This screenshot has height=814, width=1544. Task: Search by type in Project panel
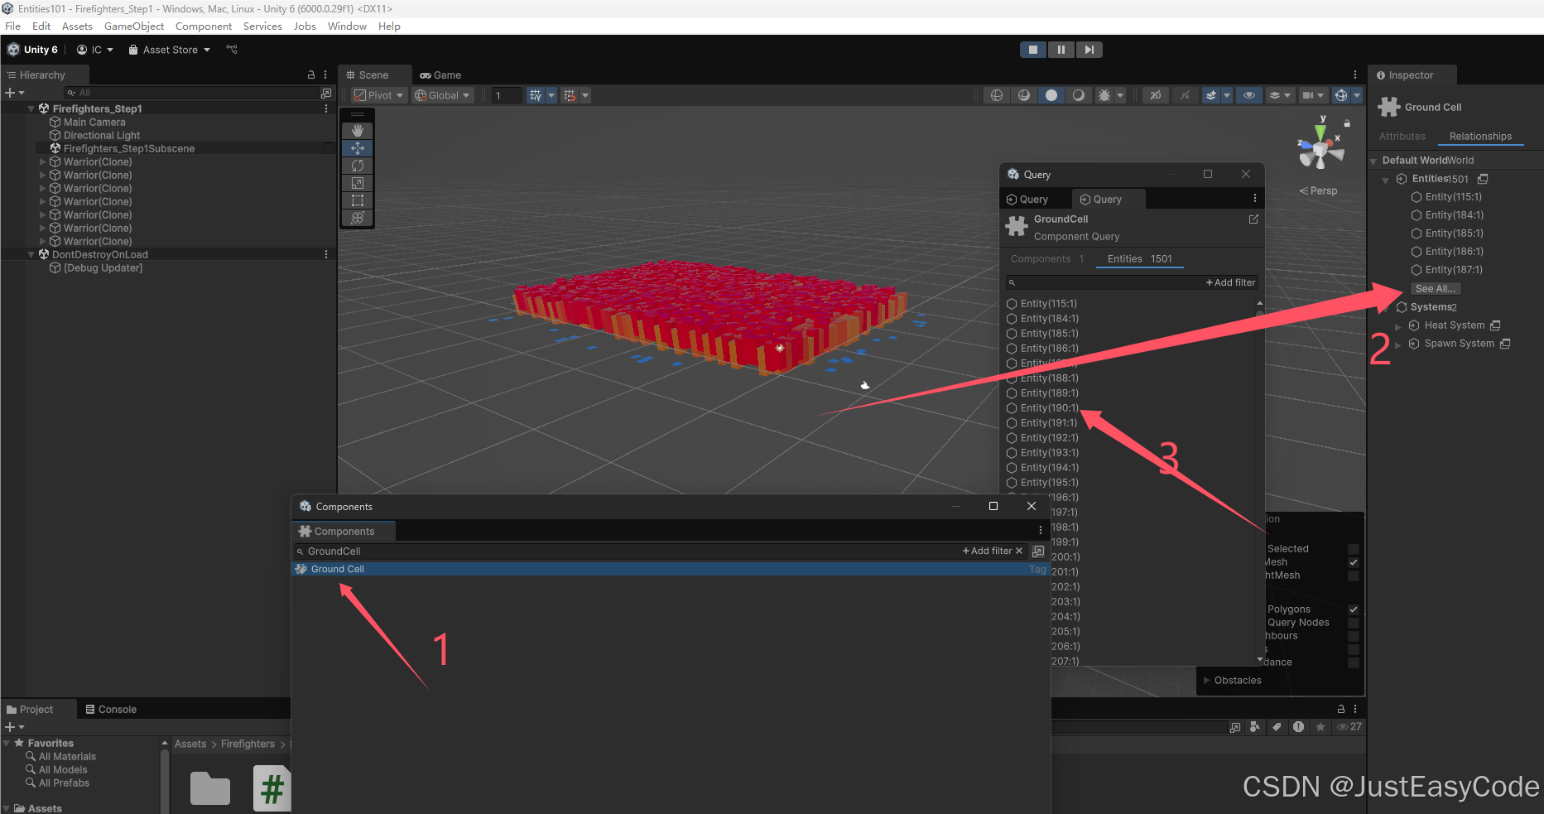pyautogui.click(x=1256, y=727)
